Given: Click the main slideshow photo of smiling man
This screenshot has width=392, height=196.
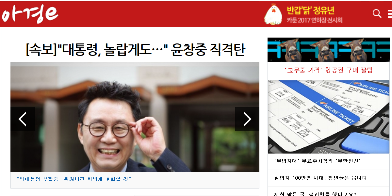Looking at the screenshot, I should tap(135, 117).
